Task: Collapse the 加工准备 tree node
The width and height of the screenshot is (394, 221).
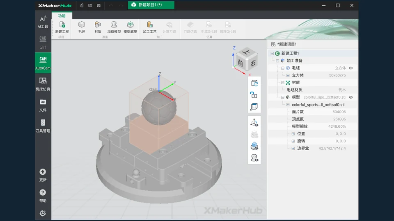Action: tap(277, 61)
